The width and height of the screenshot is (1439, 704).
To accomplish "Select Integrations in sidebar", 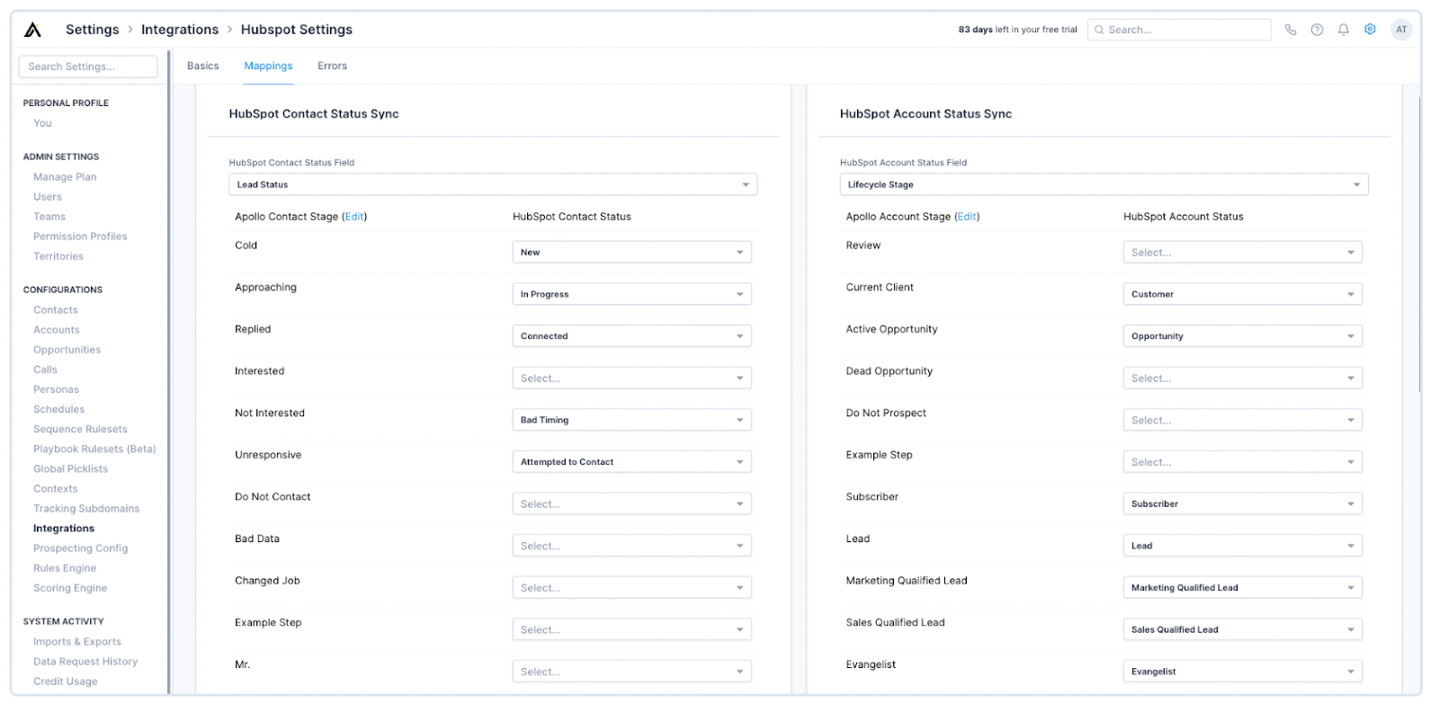I will click(x=64, y=529).
